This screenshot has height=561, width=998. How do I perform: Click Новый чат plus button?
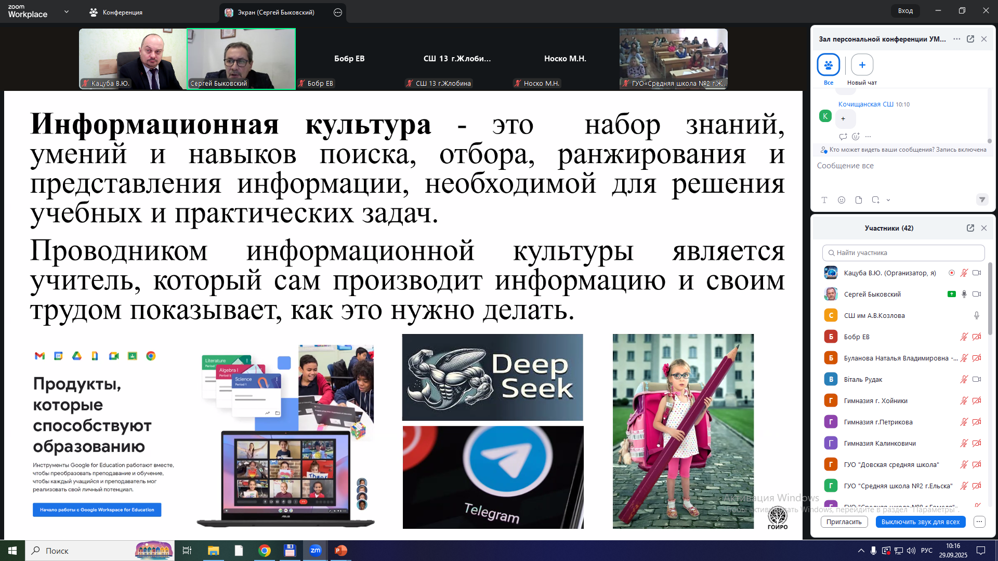click(x=862, y=65)
